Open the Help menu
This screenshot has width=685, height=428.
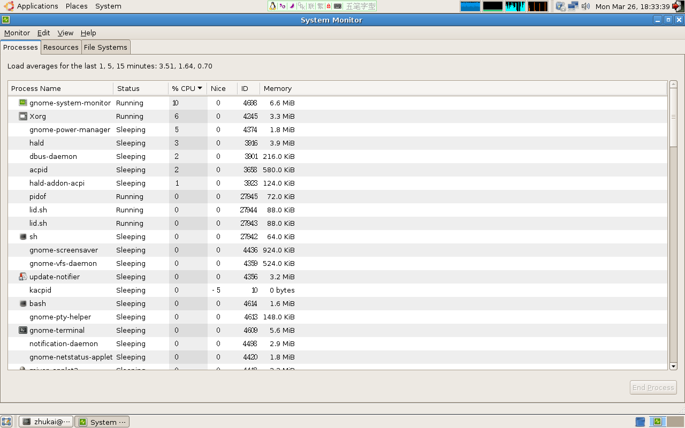point(88,33)
